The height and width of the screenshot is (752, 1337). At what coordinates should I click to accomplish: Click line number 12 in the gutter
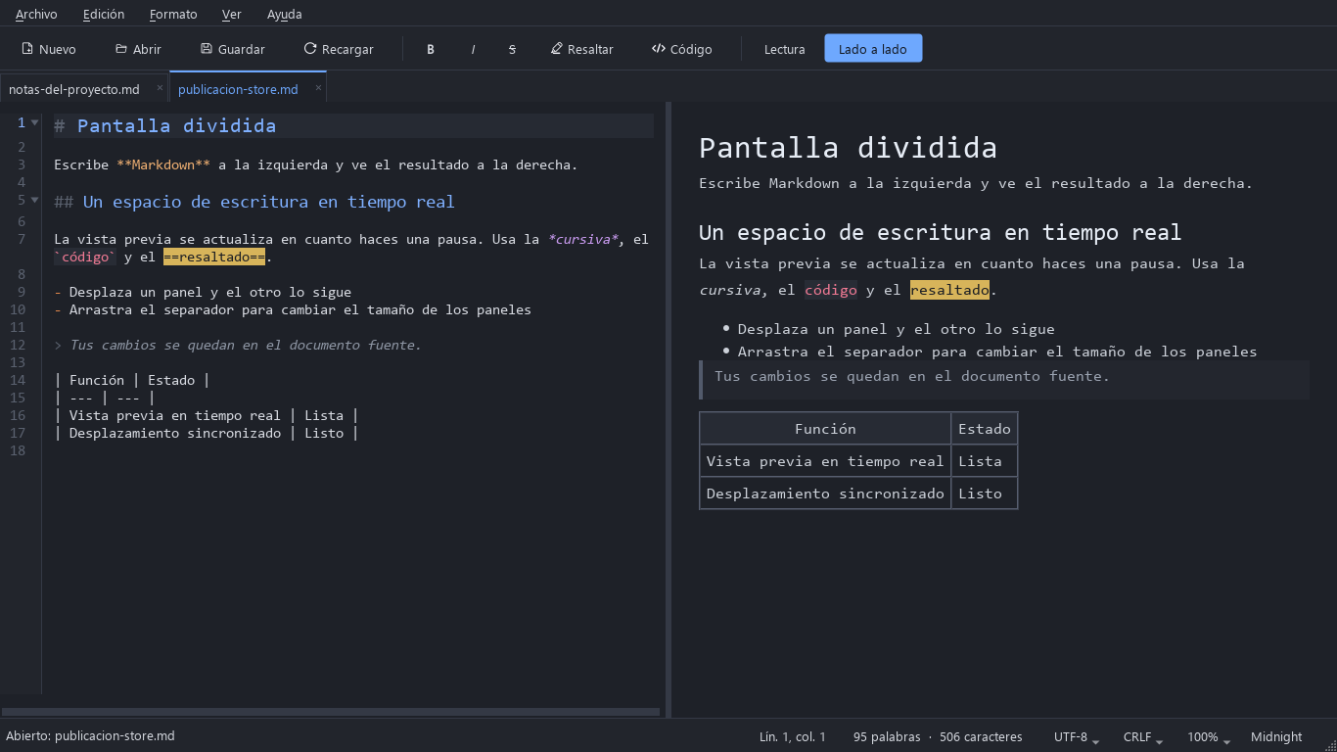pyautogui.click(x=18, y=345)
